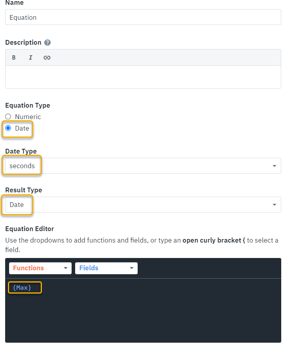
Task: Click the Name input field
Action: tap(143, 17)
